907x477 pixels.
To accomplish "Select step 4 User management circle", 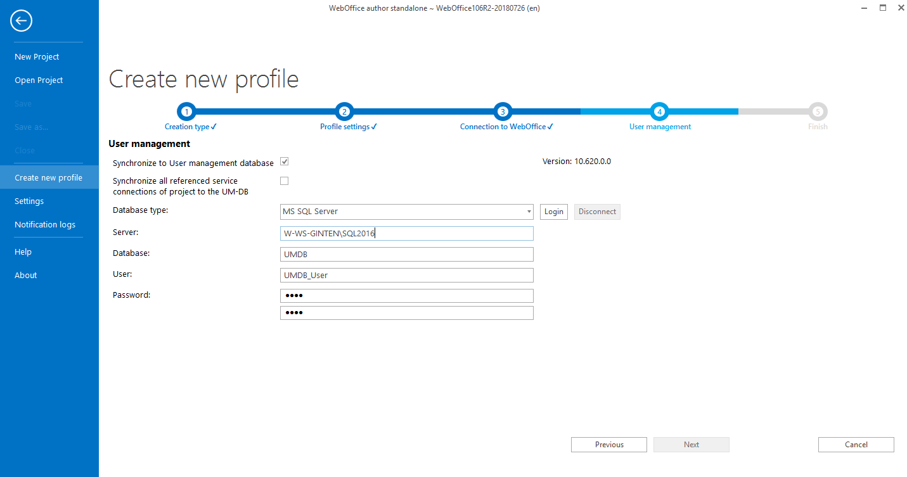I will coord(659,111).
